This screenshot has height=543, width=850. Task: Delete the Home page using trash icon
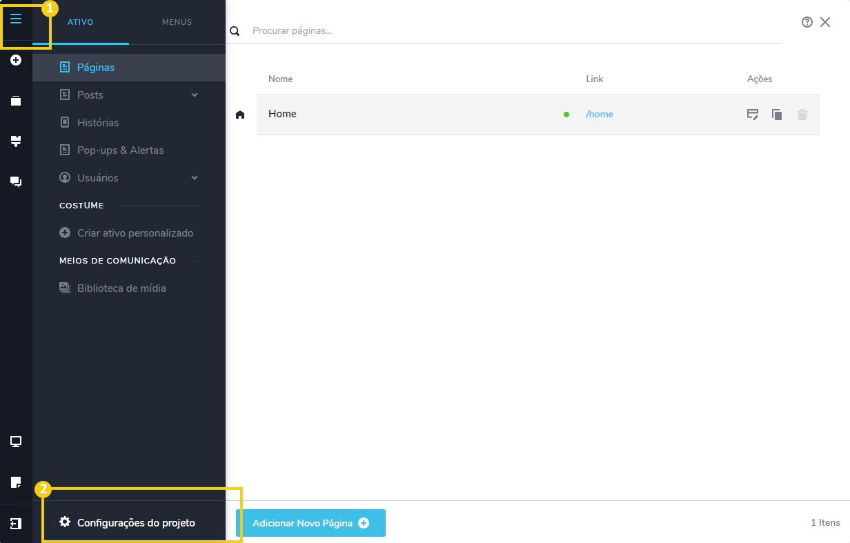tap(802, 115)
